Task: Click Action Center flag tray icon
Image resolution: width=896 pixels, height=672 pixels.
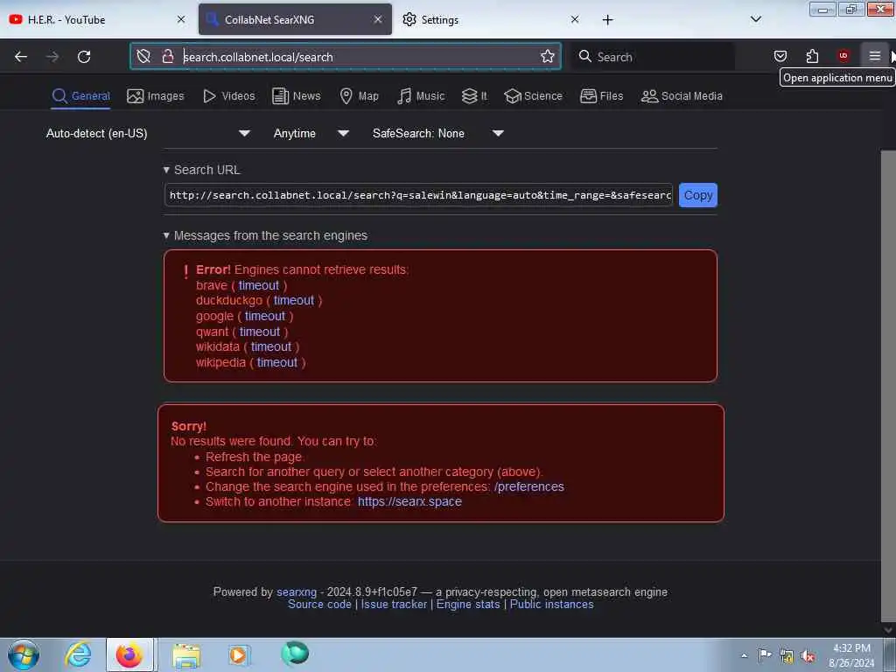Action: (765, 654)
